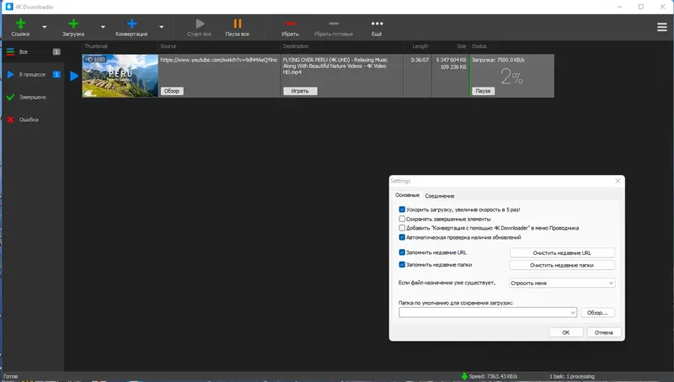Click the Готов status bar text
Image resolution: width=674 pixels, height=382 pixels.
pyautogui.click(x=11, y=376)
